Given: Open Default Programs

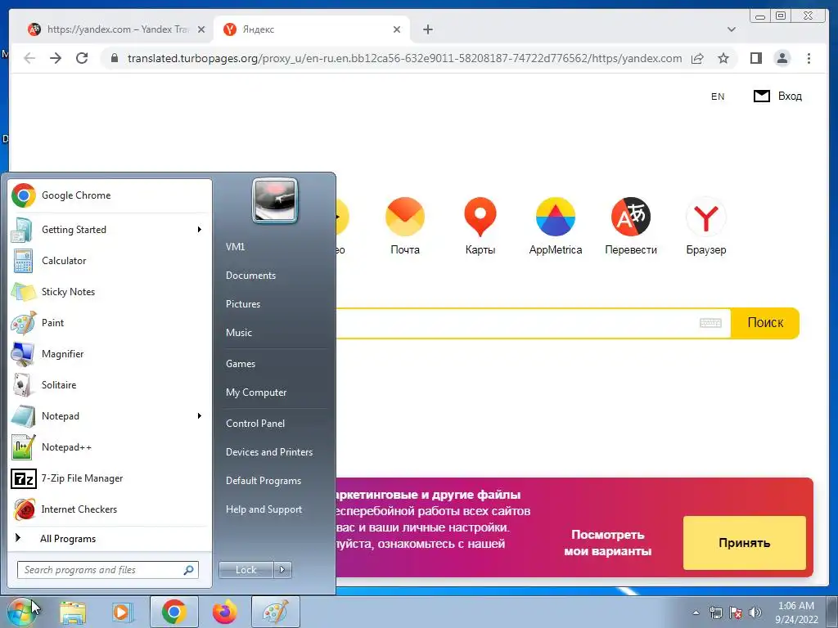Looking at the screenshot, I should [264, 481].
